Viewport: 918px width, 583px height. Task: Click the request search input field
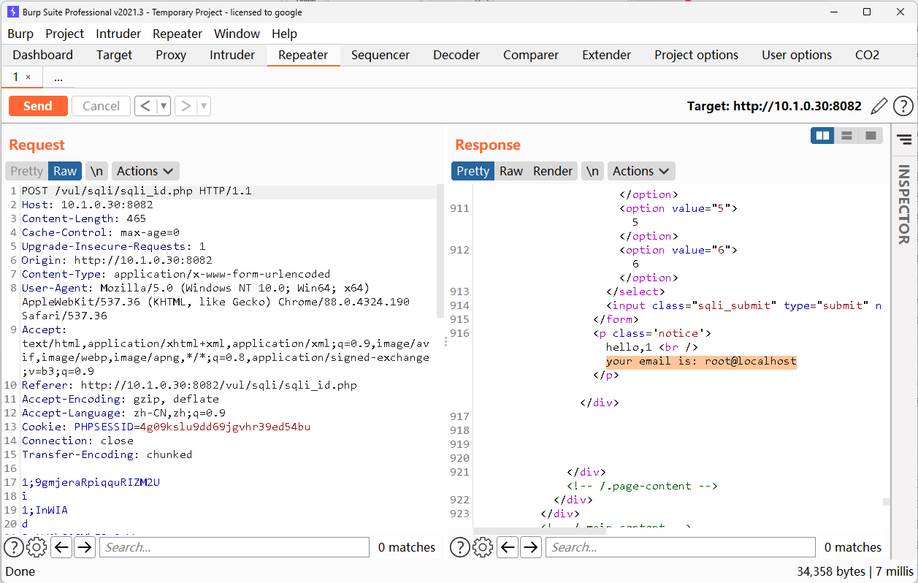coord(234,547)
